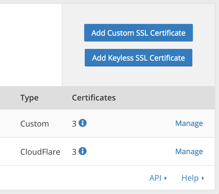Open info icon in the Custom row
The height and width of the screenshot is (194, 219).
click(83, 123)
